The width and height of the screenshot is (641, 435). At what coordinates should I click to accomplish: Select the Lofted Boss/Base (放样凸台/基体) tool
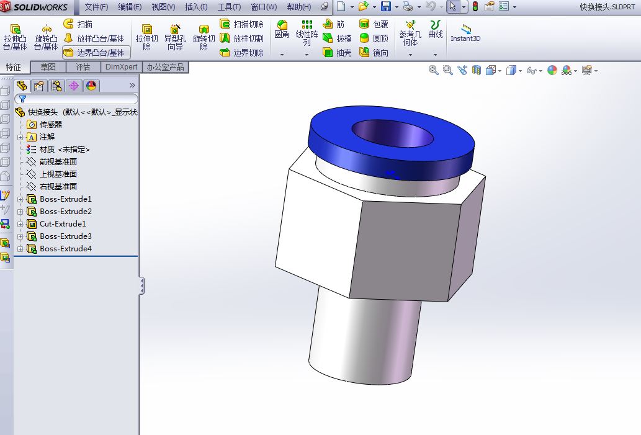94,38
